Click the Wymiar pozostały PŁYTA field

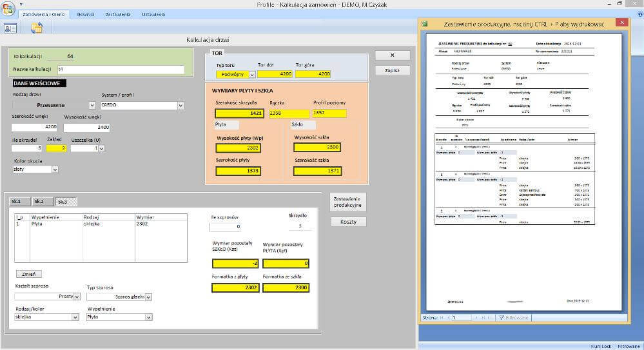point(286,264)
